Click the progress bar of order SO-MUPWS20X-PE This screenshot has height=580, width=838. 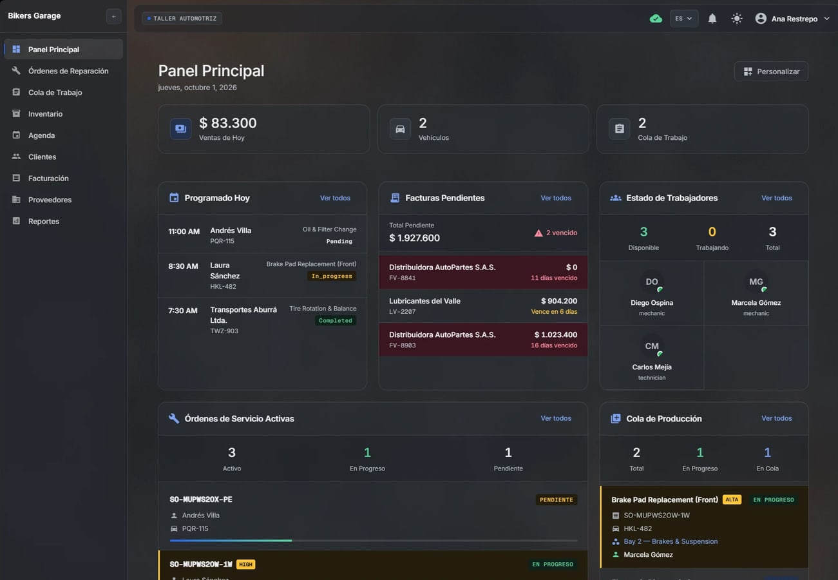tap(374, 540)
